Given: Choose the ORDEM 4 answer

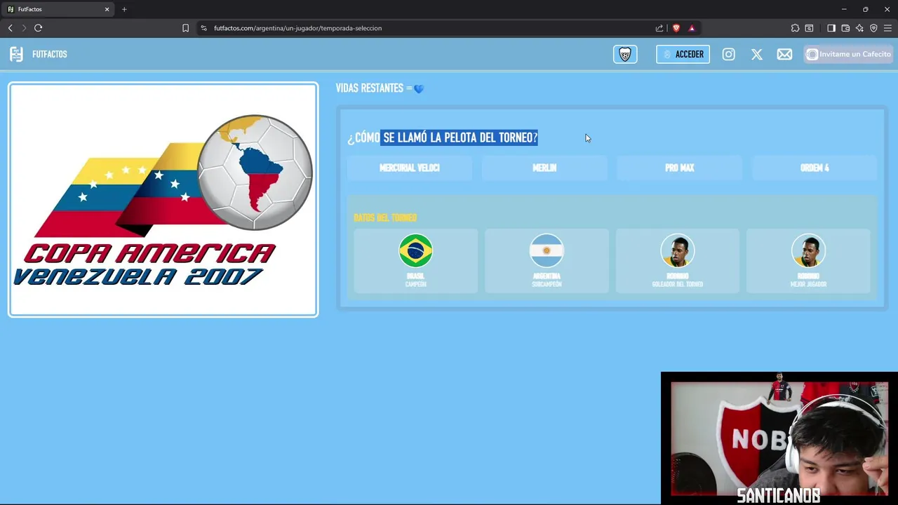Looking at the screenshot, I should [x=815, y=168].
